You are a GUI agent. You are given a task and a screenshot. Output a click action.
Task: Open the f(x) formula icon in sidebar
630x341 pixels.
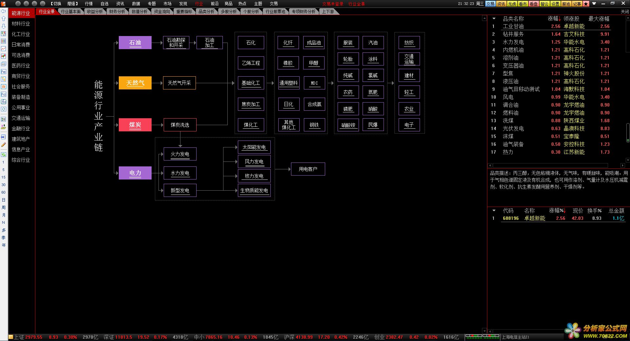4,102
